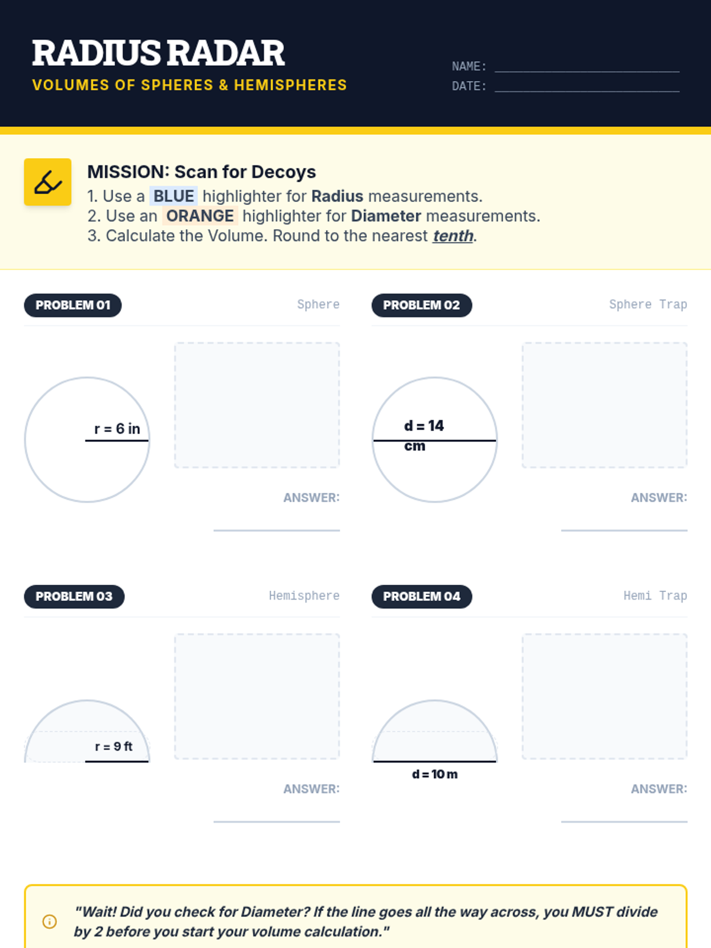Click the Problem 03 work box
The height and width of the screenshot is (948, 711).
pos(257,697)
